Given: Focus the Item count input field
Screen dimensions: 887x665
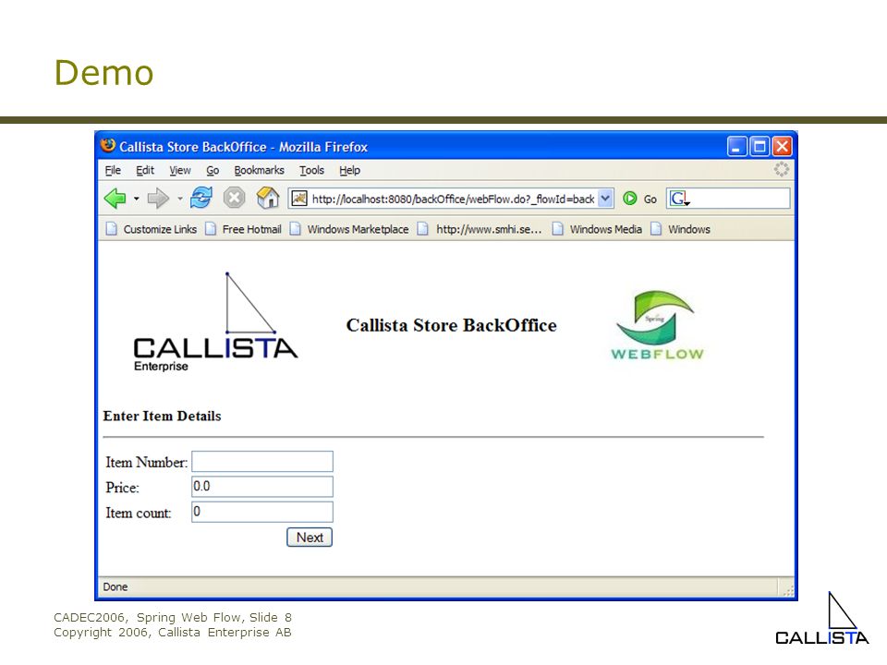Looking at the screenshot, I should pyautogui.click(x=262, y=513).
